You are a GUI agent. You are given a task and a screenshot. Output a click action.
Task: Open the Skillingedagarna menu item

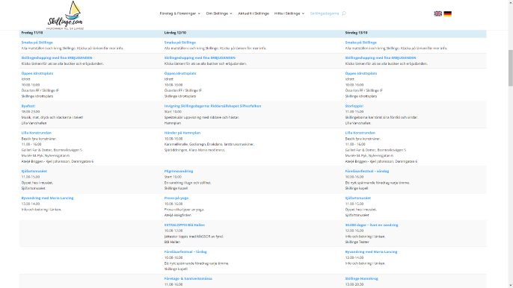tap(325, 13)
